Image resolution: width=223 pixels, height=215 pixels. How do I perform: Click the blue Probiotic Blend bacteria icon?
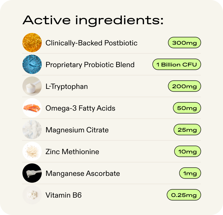[x=32, y=65]
